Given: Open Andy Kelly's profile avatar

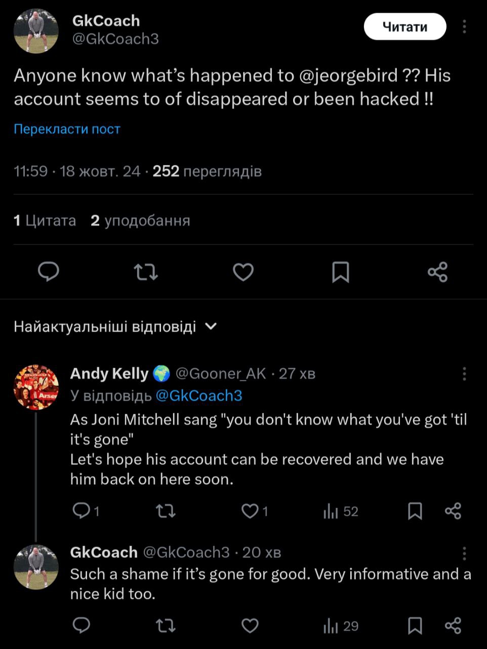Looking at the screenshot, I should (36, 387).
